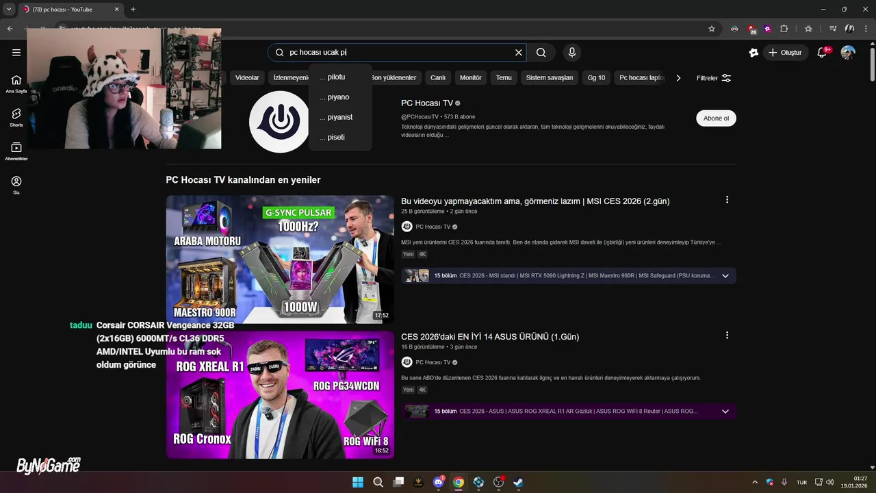Screen dimensions: 876x493
Task: Choose the 'piyanist' search suggestion
Action: coord(340,117)
